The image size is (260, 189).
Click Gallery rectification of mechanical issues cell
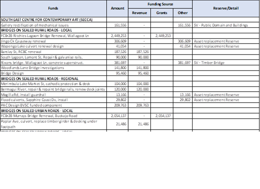(53, 25)
